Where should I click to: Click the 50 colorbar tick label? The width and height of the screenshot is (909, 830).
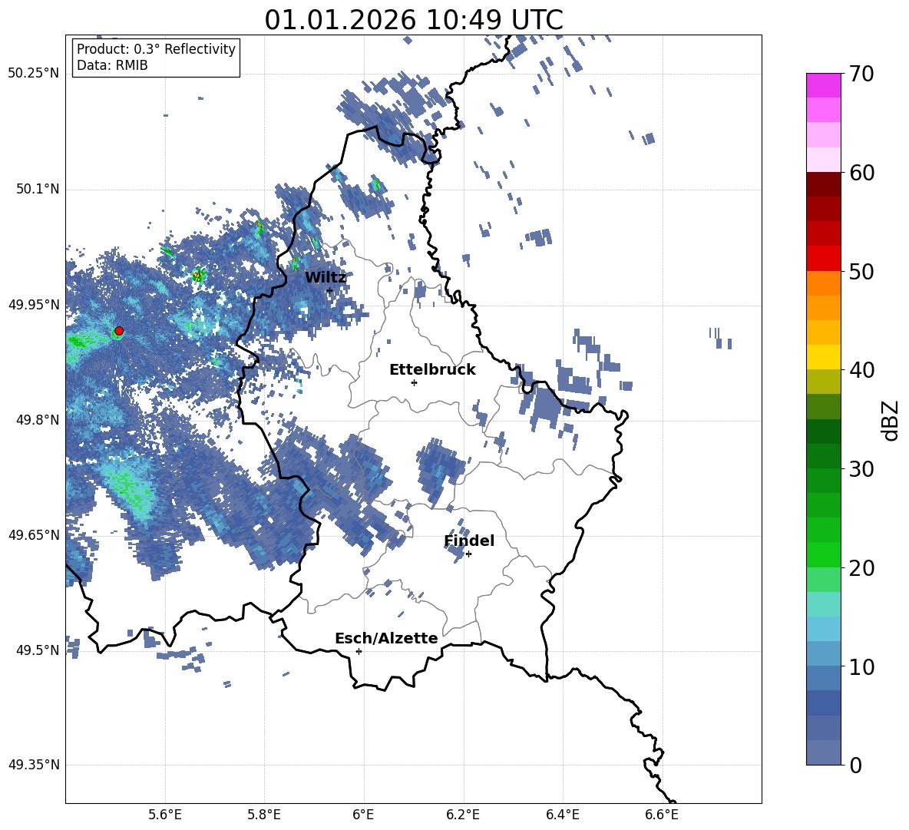(862, 271)
